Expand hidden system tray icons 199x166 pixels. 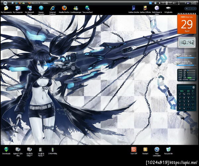tap(185, 3)
